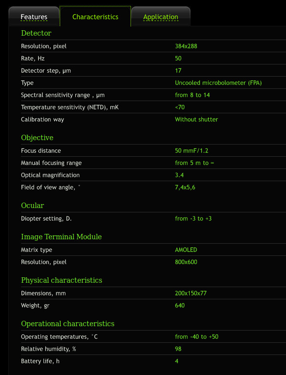Select the from -40 to +50 temperature value

(x=197, y=337)
